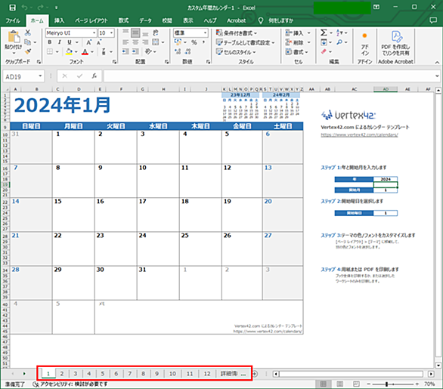Open the 挿入 ribbon tab

(x=59, y=20)
